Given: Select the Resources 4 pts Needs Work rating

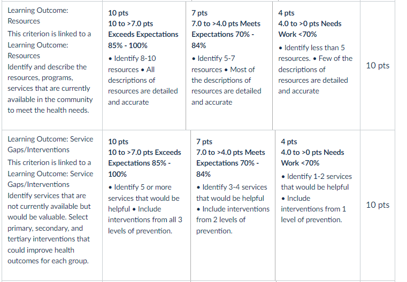Looking at the screenshot, I should (316, 66).
